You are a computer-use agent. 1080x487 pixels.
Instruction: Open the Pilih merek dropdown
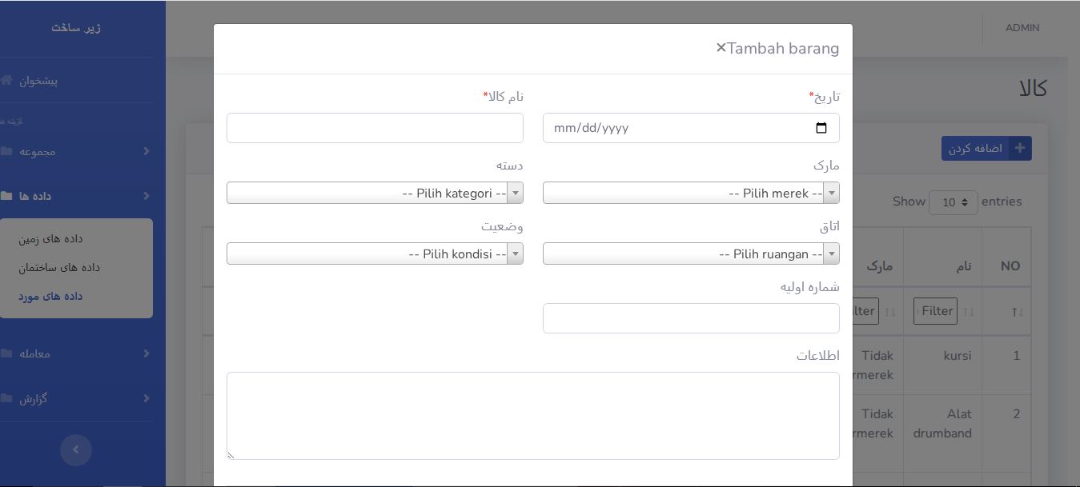tap(691, 193)
